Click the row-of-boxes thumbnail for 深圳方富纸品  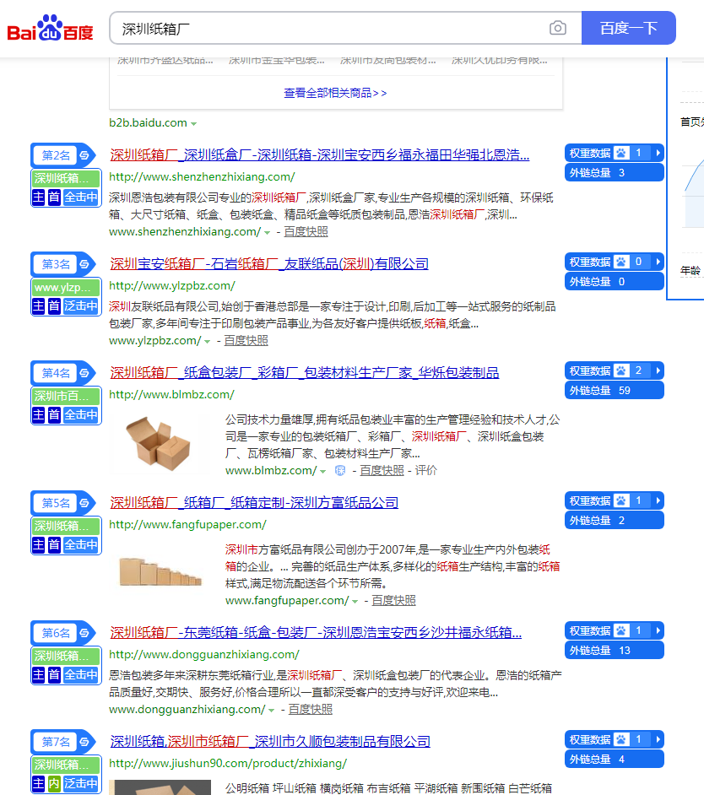160,573
